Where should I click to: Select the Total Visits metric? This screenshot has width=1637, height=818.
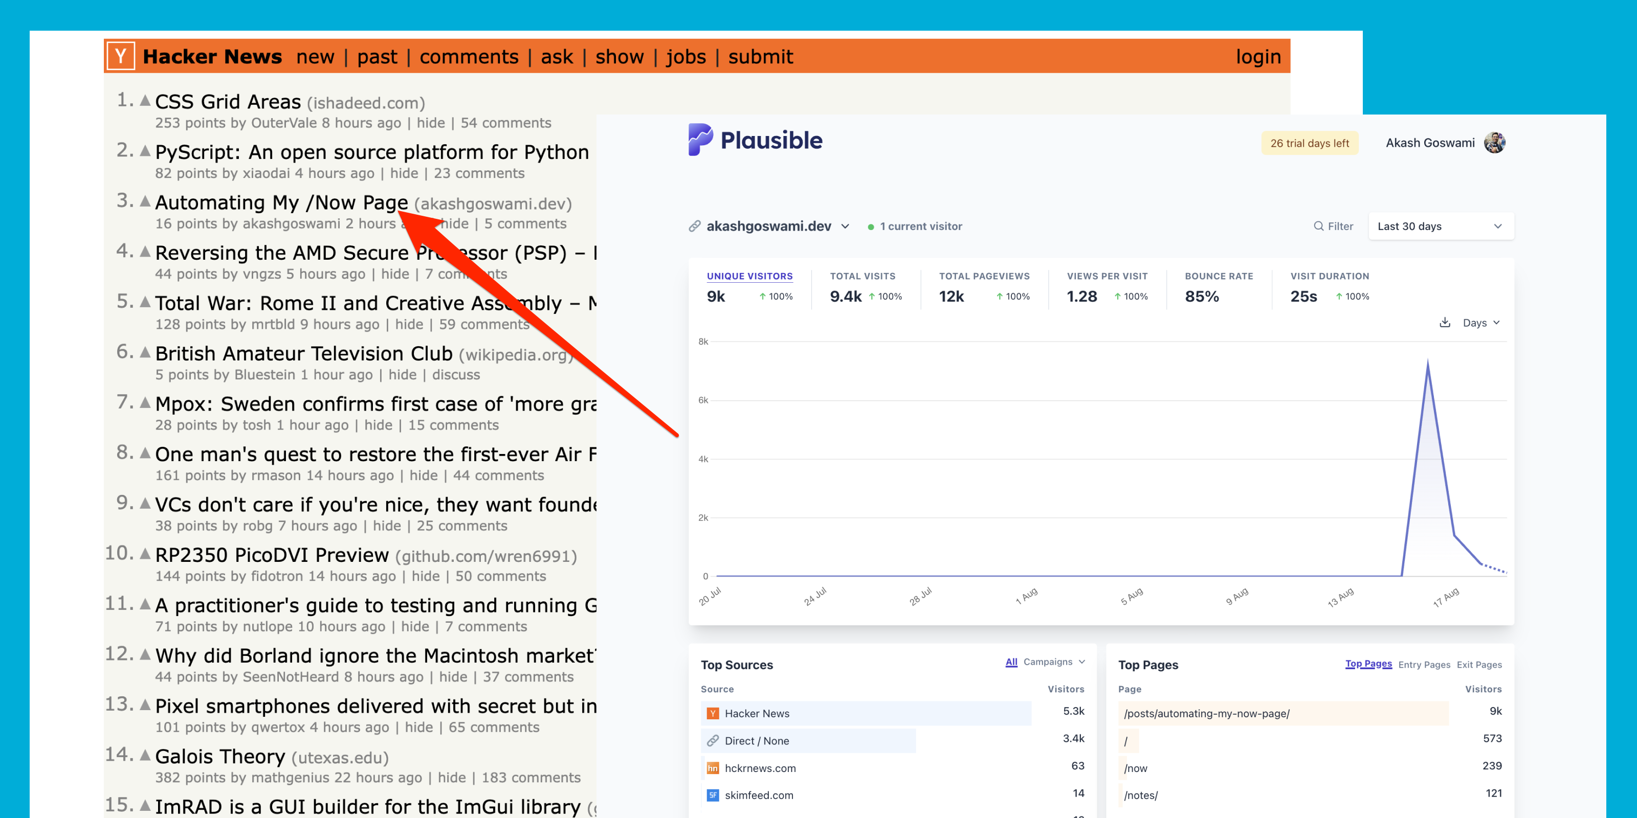[866, 288]
